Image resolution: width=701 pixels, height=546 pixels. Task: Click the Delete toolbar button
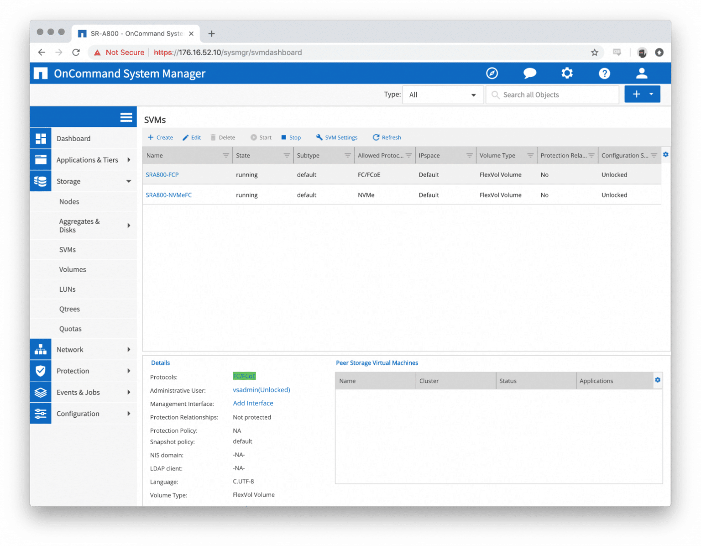coord(223,137)
